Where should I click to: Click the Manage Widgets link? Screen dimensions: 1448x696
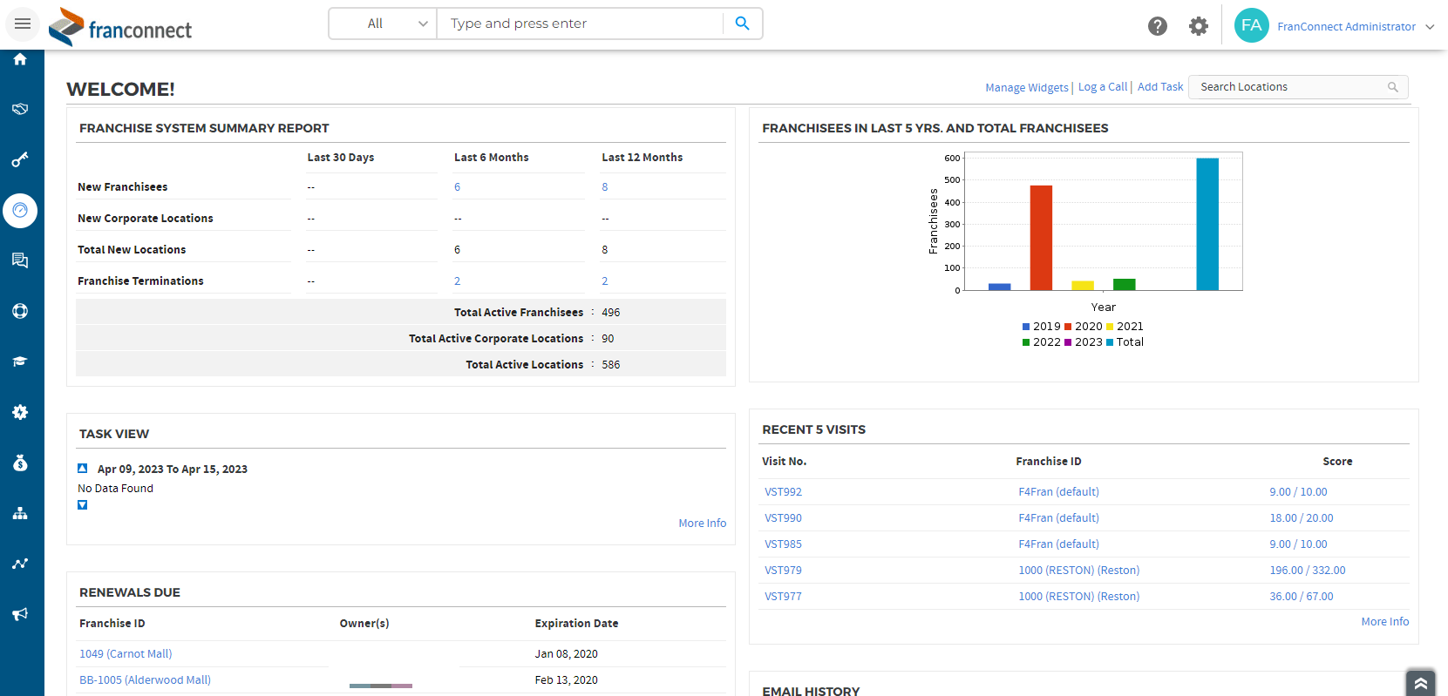coord(1026,87)
